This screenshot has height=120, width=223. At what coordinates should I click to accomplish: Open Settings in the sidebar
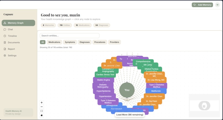tap(18, 56)
